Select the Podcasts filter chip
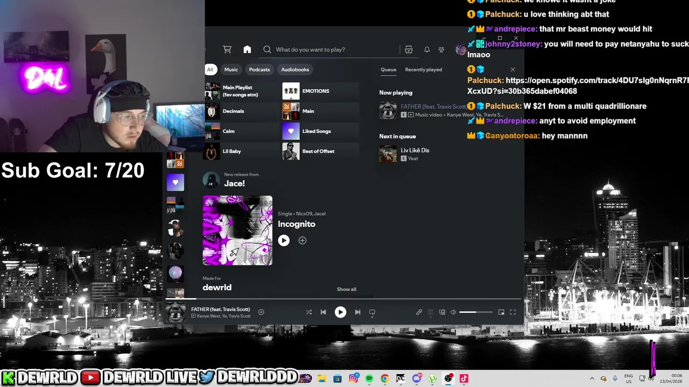The height and width of the screenshot is (387, 689). click(x=259, y=69)
